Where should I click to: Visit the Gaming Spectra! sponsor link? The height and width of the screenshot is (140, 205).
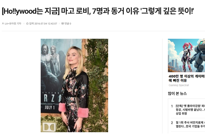[179, 85]
